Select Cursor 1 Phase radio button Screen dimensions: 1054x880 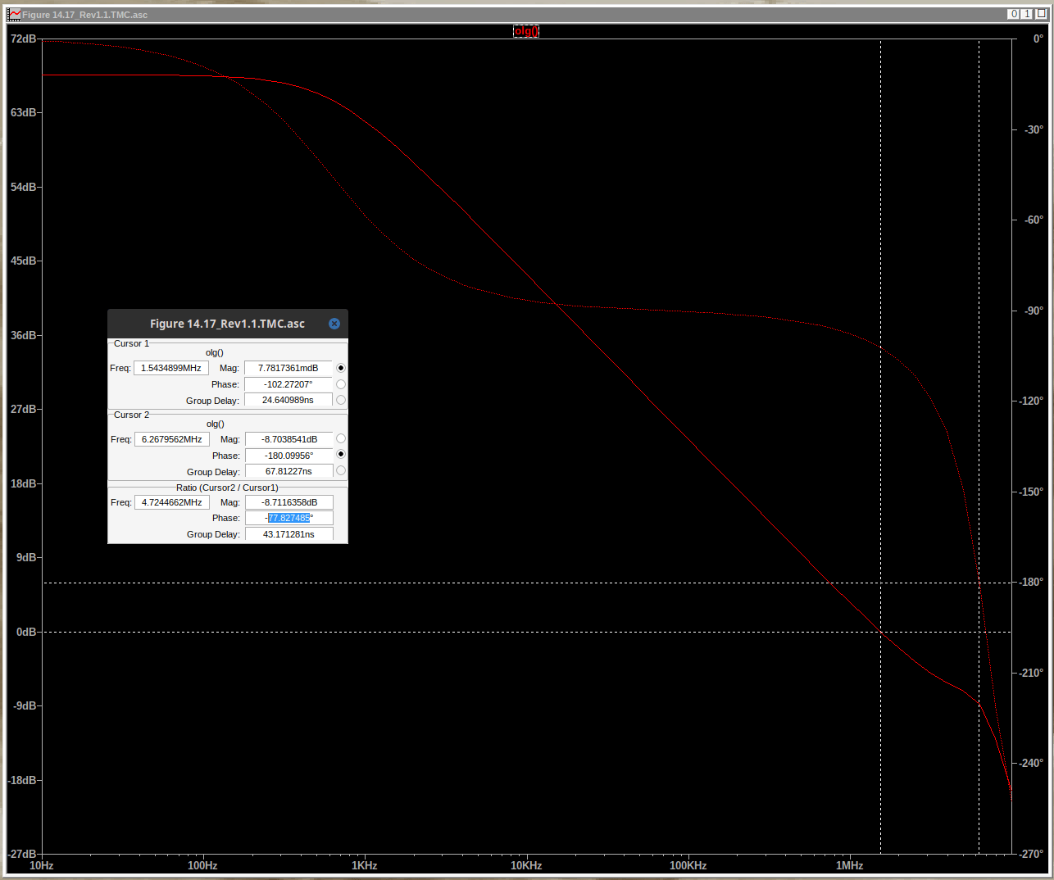coord(341,384)
